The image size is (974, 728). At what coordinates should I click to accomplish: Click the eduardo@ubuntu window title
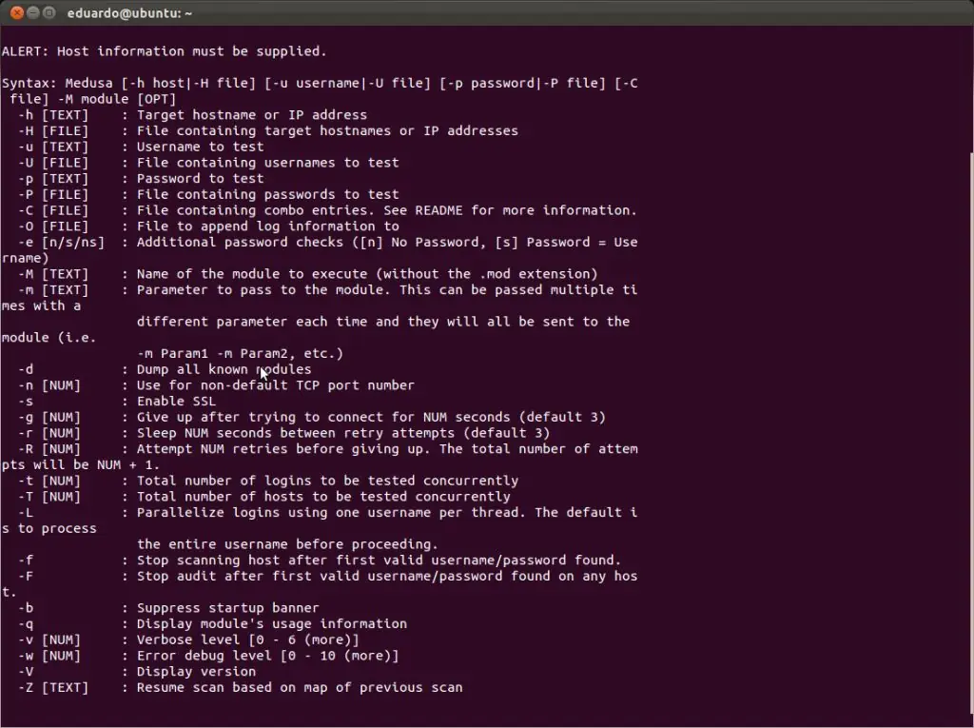click(129, 13)
